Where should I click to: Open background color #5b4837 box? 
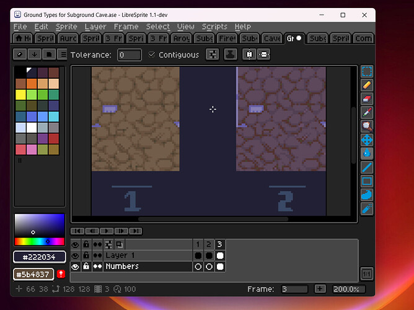(x=33, y=275)
